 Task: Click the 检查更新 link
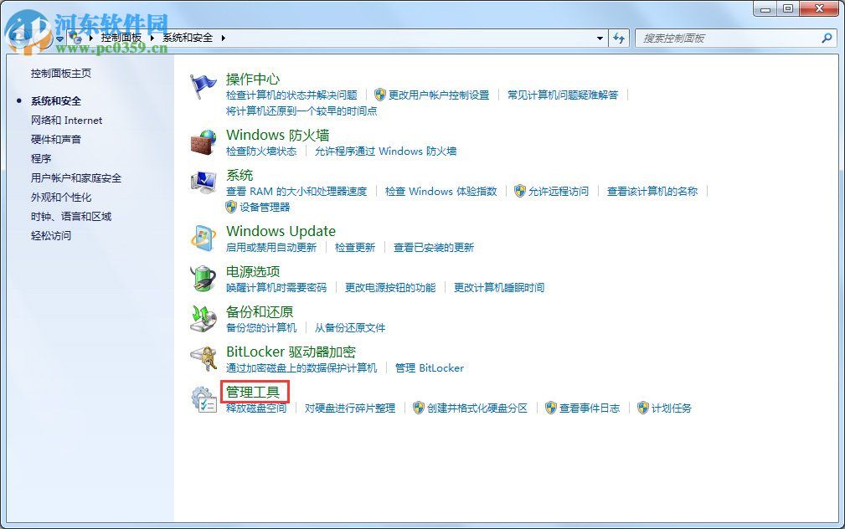354,247
